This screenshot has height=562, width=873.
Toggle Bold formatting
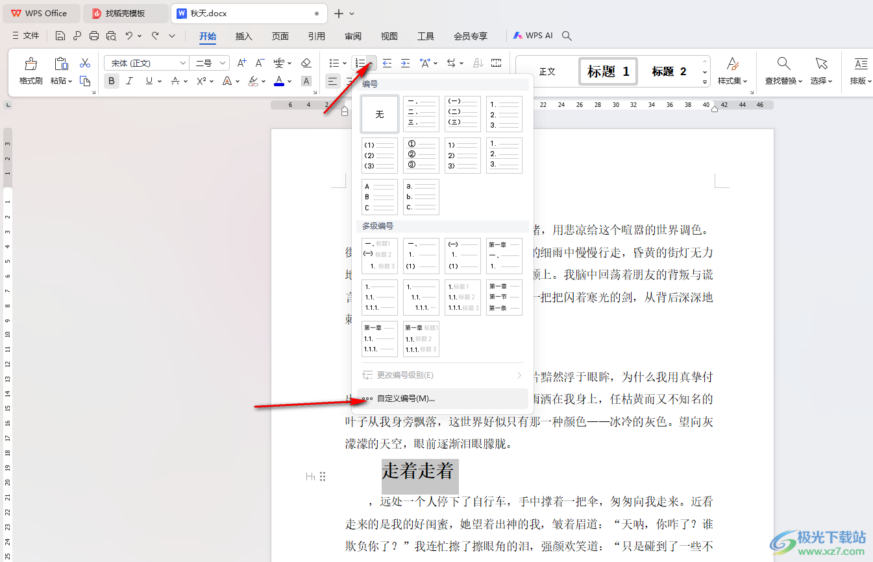coord(112,81)
